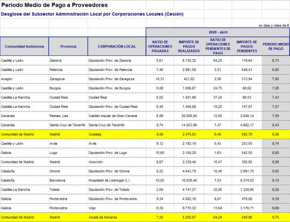Select value '14.023,99' in Santa Cruz row
Viewport: 290px width, 222px height.
tap(189, 125)
